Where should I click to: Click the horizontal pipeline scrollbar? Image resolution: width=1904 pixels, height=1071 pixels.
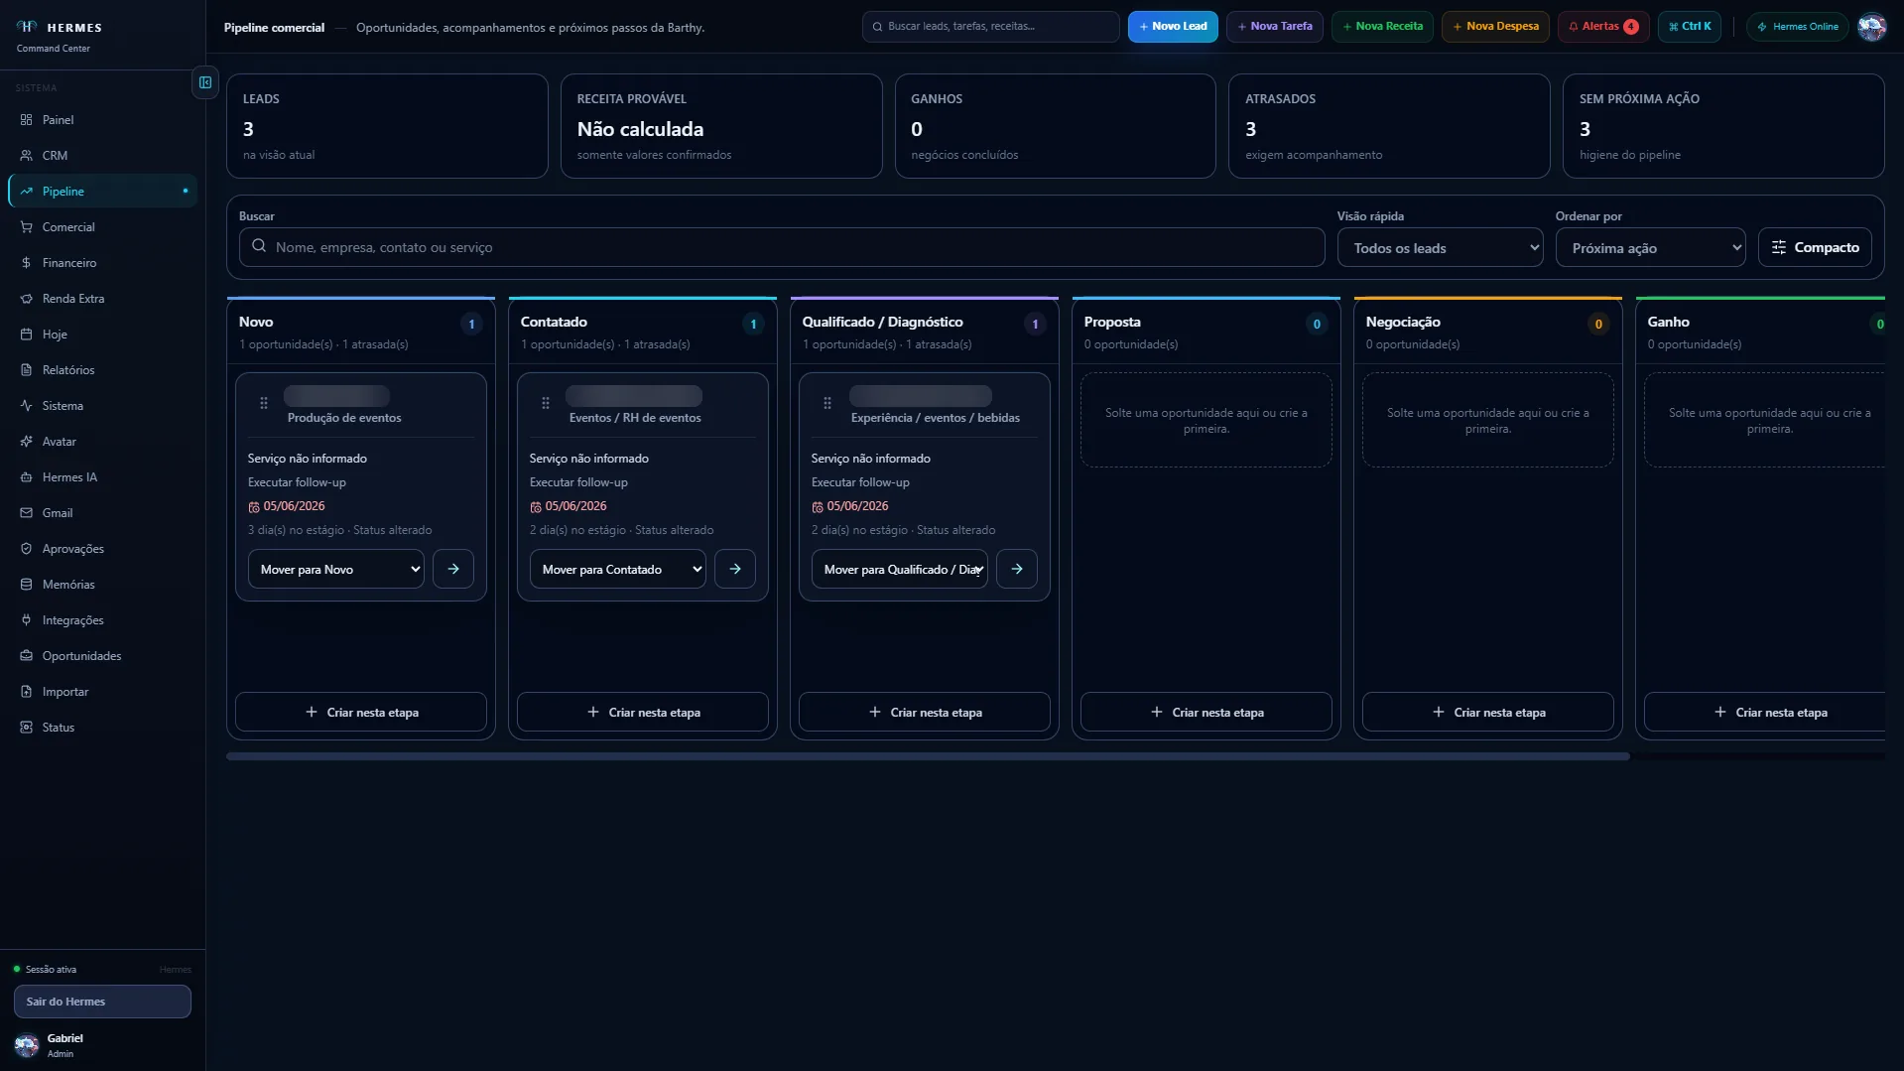[928, 756]
